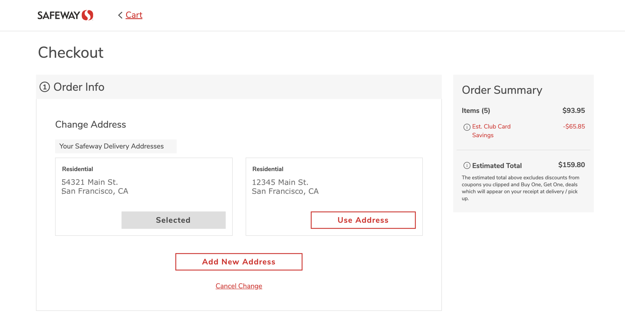Click the Checkout page heading
The image size is (625, 320).
tap(70, 52)
